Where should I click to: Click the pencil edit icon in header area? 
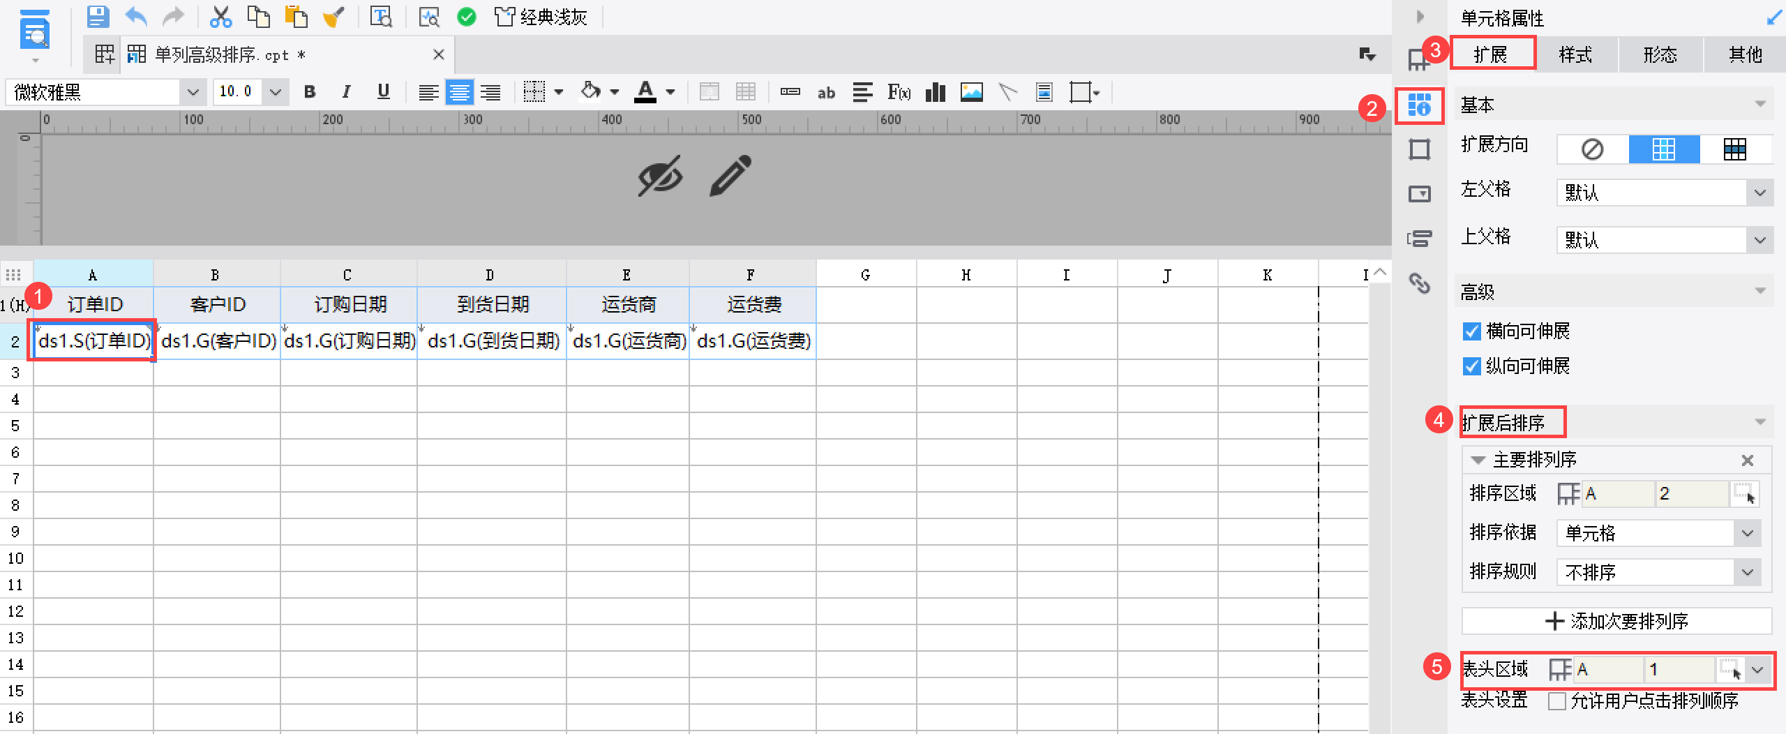pyautogui.click(x=730, y=176)
